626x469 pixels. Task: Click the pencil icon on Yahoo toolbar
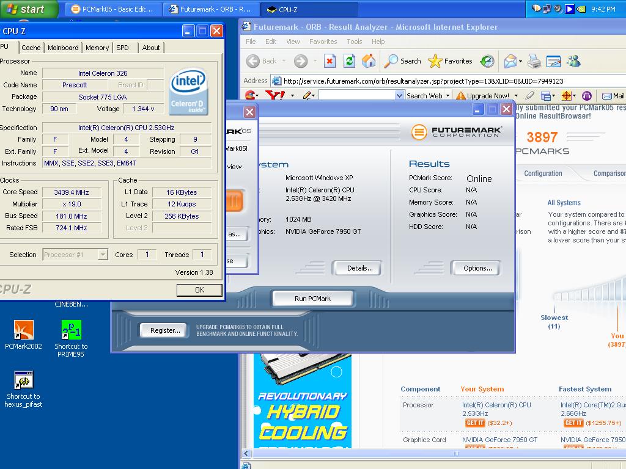(x=307, y=95)
